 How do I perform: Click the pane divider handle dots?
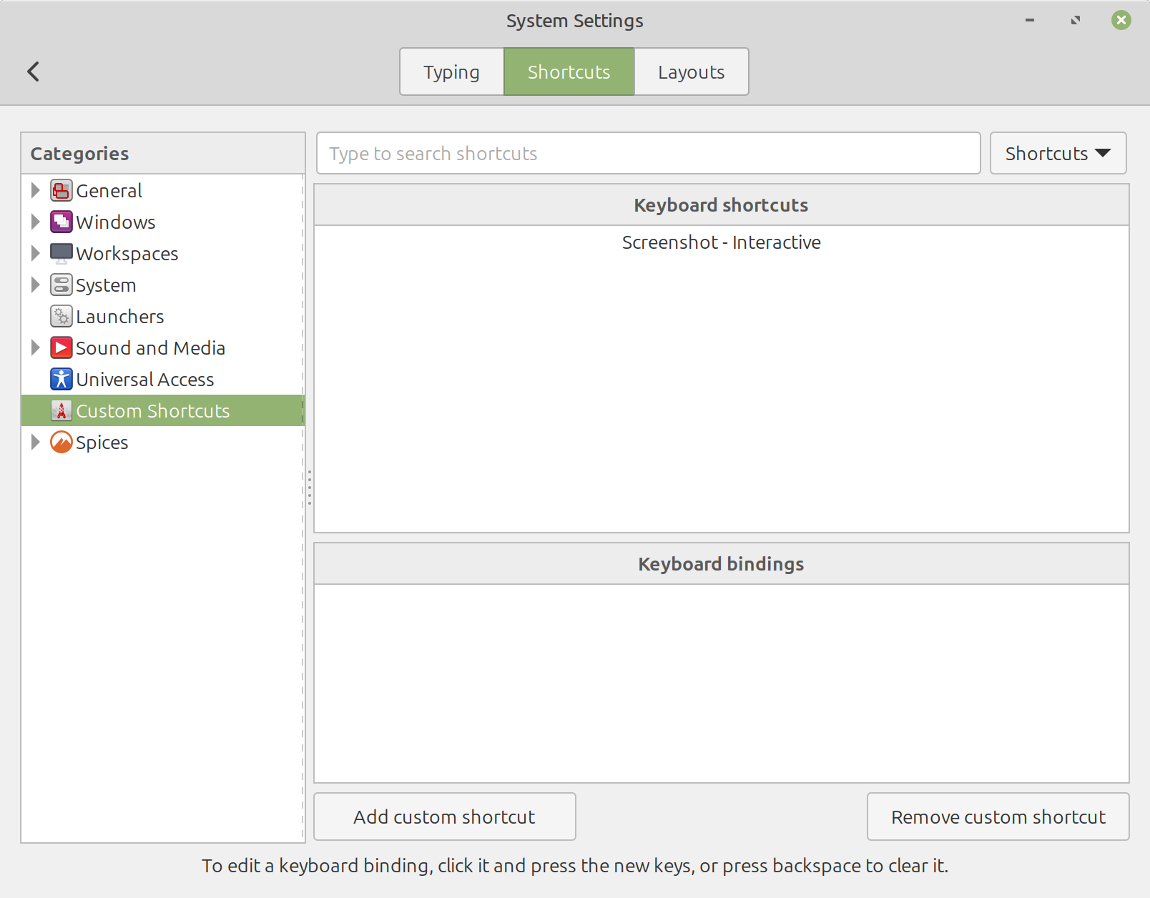310,488
